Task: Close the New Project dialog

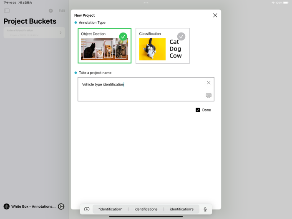Action: 215,15
